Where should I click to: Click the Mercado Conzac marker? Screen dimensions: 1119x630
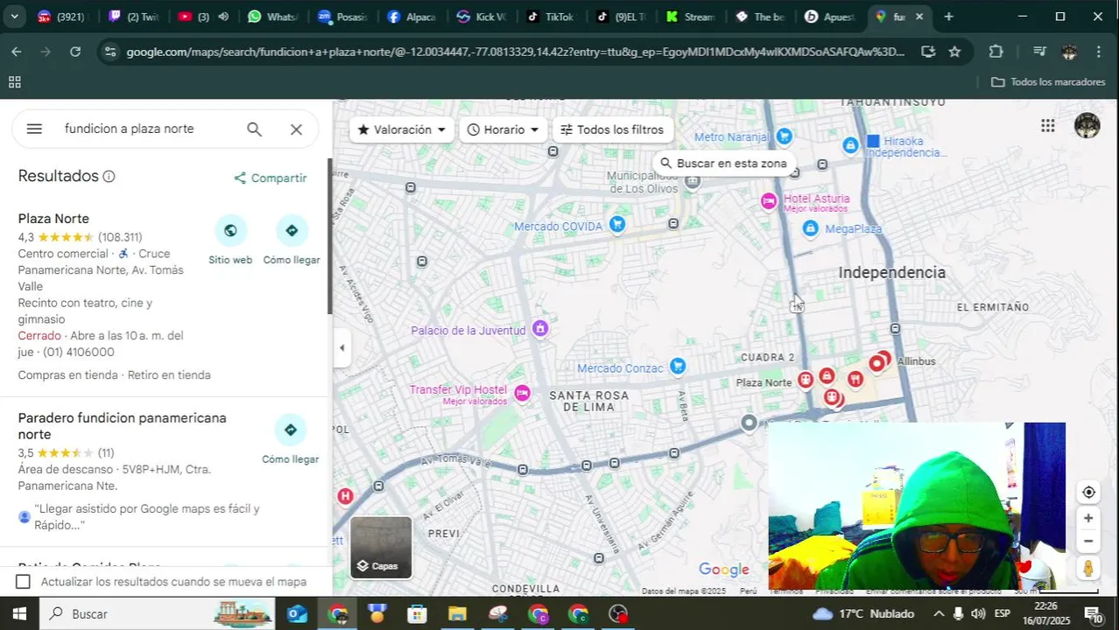pos(677,366)
